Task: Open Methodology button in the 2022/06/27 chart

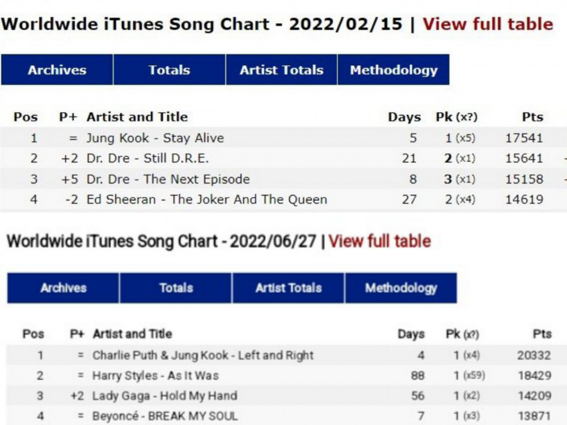Action: [x=401, y=288]
